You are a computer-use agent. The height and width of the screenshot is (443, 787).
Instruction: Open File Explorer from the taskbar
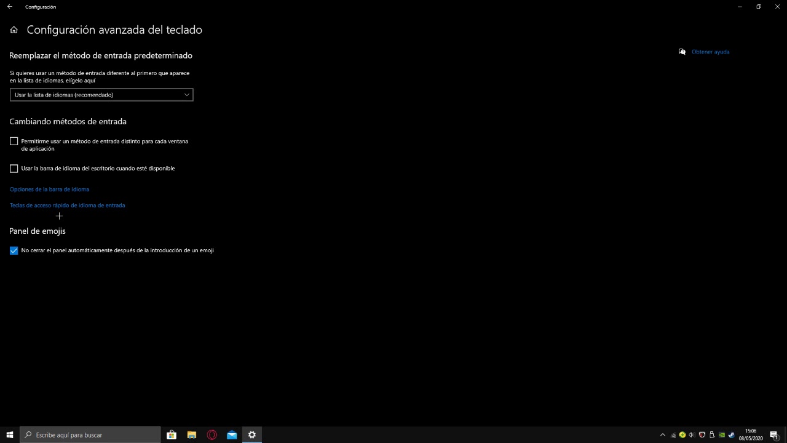192,435
